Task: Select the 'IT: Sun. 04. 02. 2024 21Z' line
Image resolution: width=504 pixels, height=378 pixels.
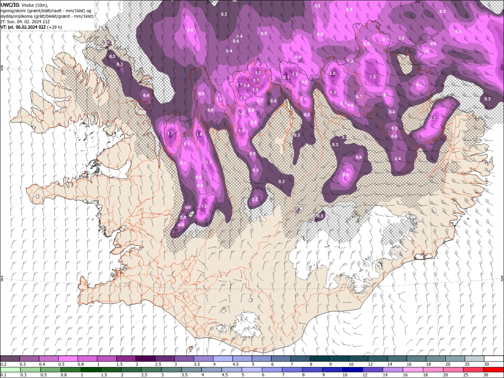Action: 25,22
